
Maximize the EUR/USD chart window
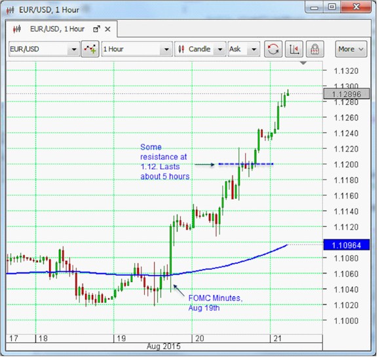tap(332, 7)
